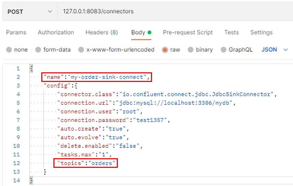This screenshot has width=293, height=186.
Task: Click the delete.enabled key text
Action: click(84, 146)
